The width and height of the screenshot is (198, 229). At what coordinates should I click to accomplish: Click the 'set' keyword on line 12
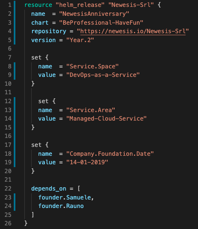(43, 101)
